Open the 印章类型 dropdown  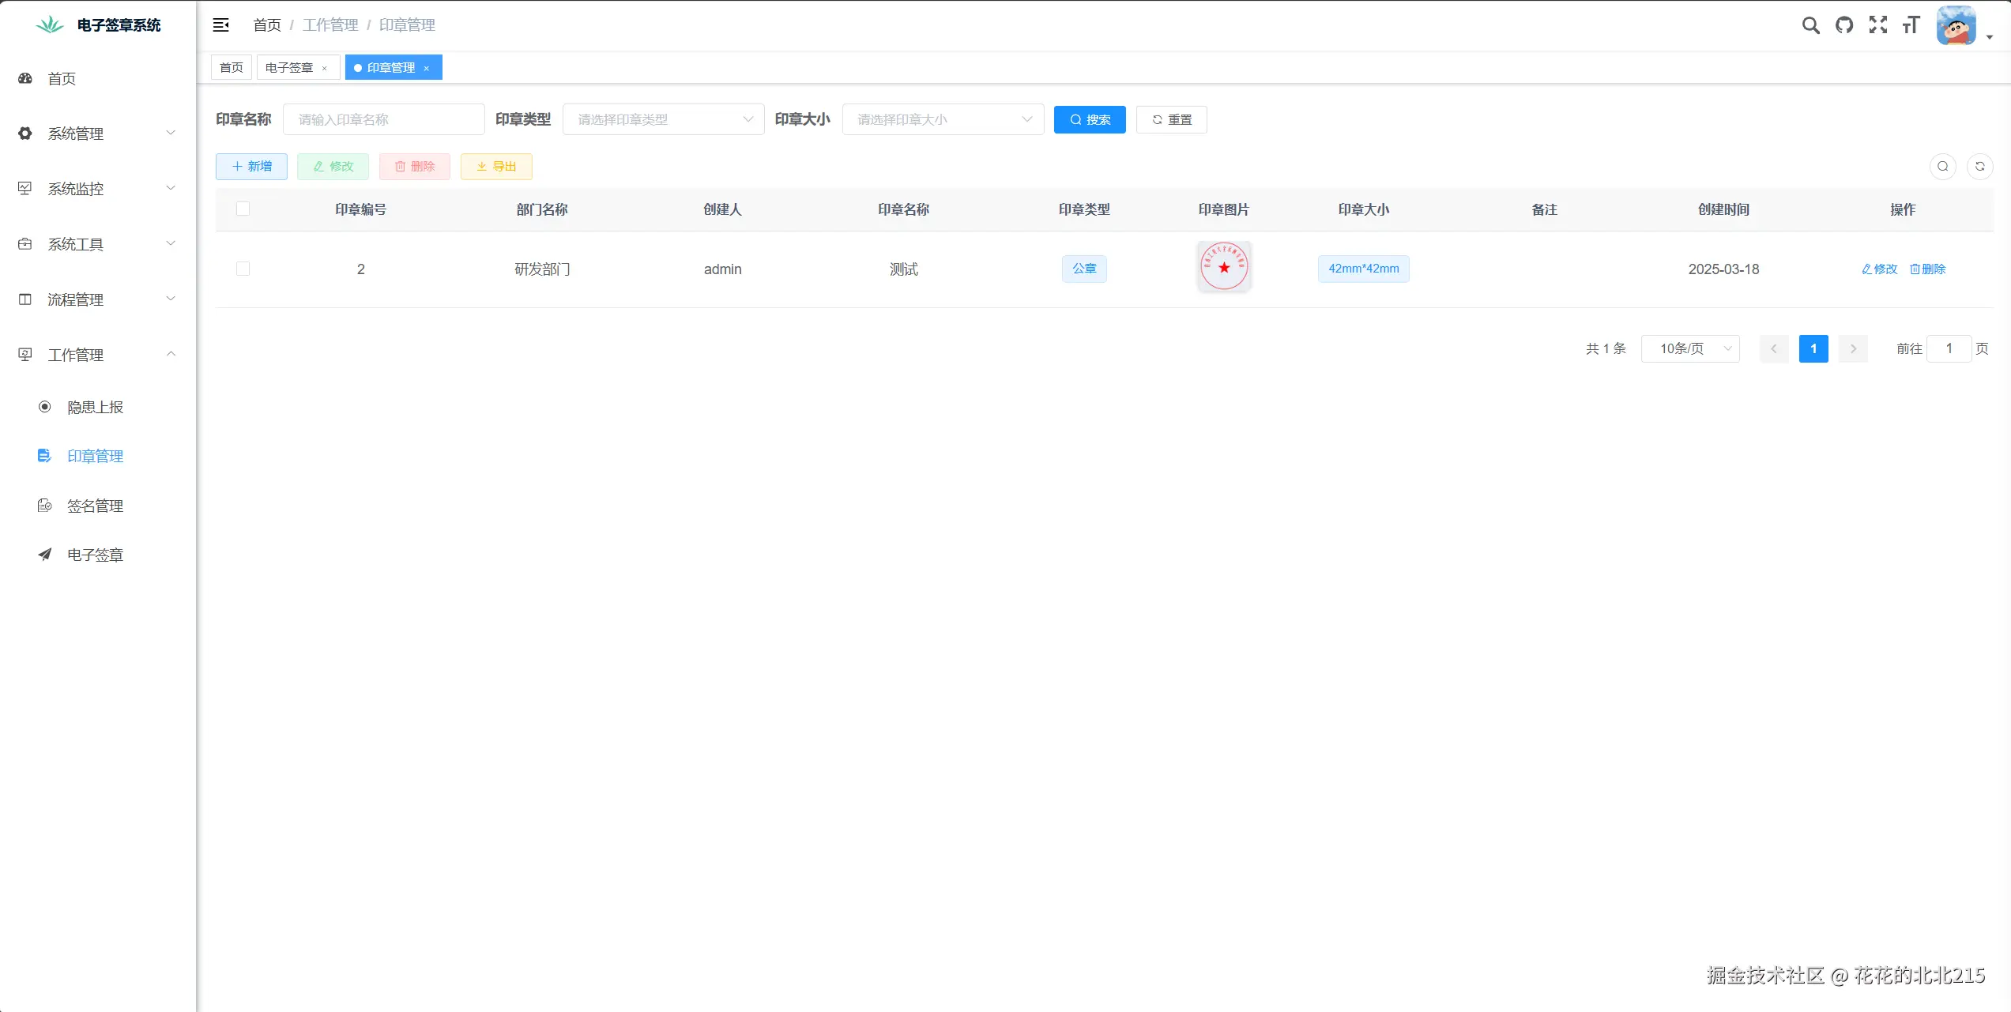[x=663, y=119]
